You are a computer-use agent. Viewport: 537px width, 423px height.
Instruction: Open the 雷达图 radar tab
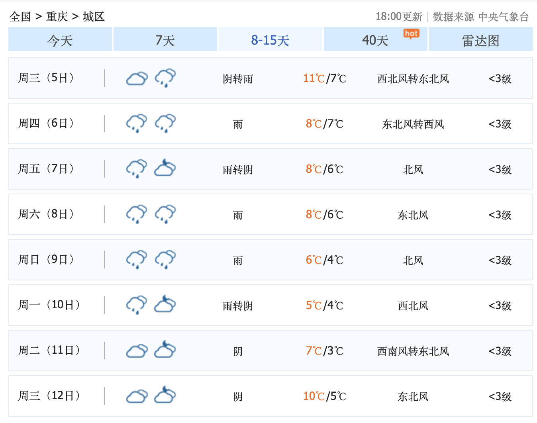[480, 39]
